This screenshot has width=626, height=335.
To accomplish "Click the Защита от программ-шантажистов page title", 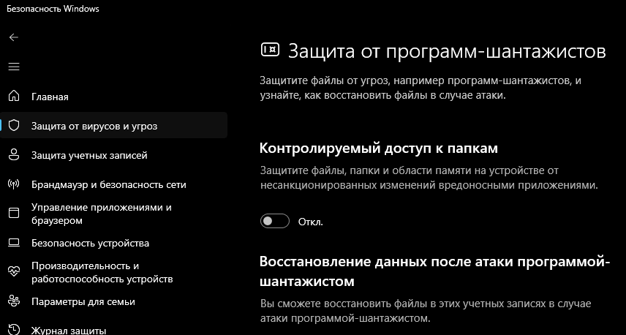I will (447, 51).
